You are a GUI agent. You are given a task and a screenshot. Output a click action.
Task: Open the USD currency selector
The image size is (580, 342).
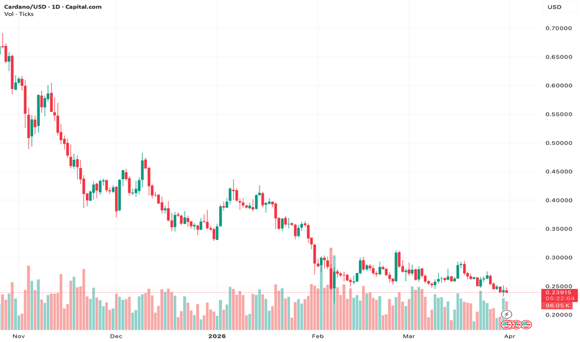pos(554,7)
